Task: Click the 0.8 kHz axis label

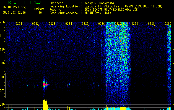Action: [2, 77]
